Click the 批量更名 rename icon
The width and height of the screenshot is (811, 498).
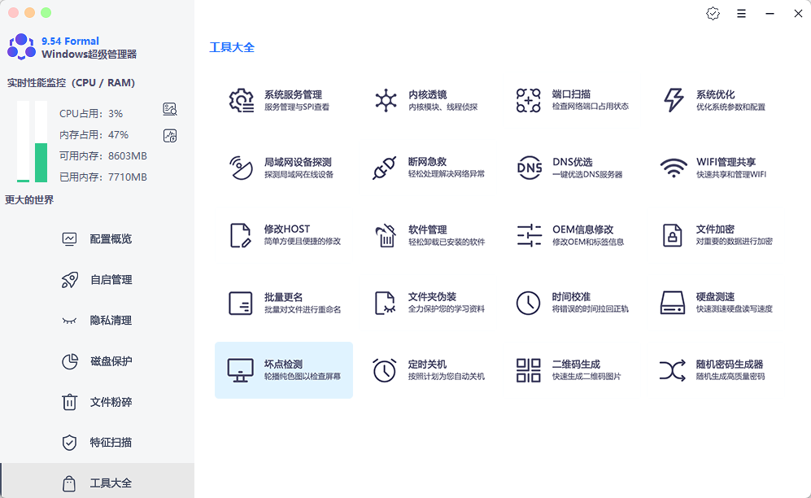click(x=241, y=303)
